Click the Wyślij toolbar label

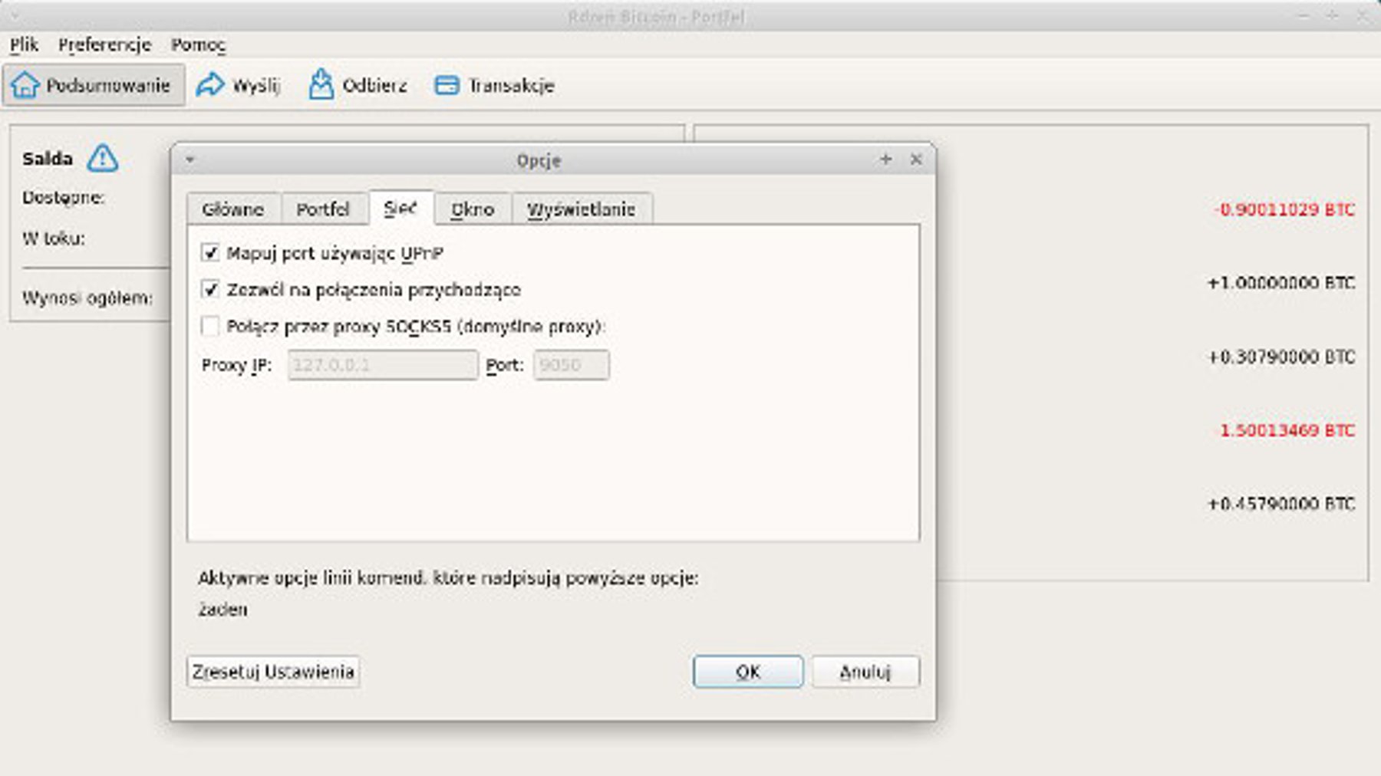(256, 85)
